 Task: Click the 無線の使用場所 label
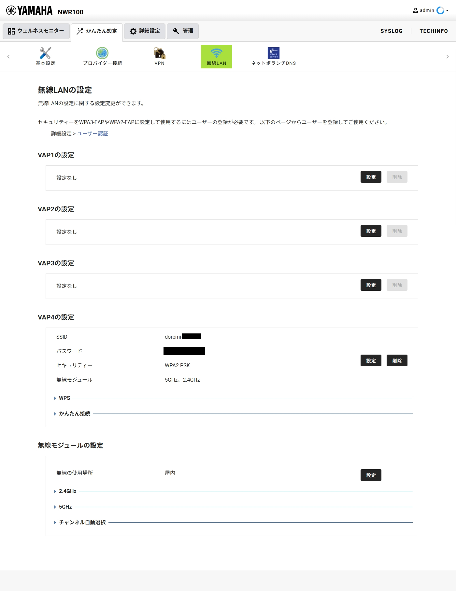(x=75, y=473)
